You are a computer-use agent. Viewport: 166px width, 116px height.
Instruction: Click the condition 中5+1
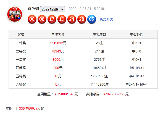[136, 60]
